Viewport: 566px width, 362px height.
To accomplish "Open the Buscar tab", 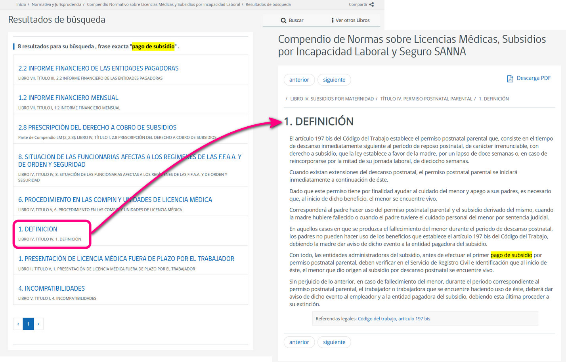I will point(292,20).
